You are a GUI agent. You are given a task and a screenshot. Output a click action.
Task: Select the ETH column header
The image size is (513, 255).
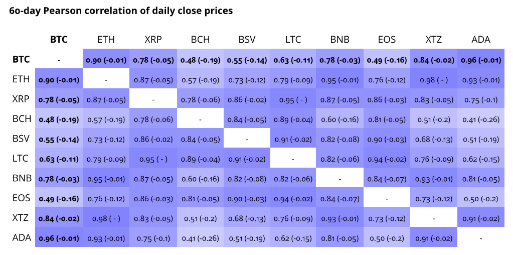[106, 40]
